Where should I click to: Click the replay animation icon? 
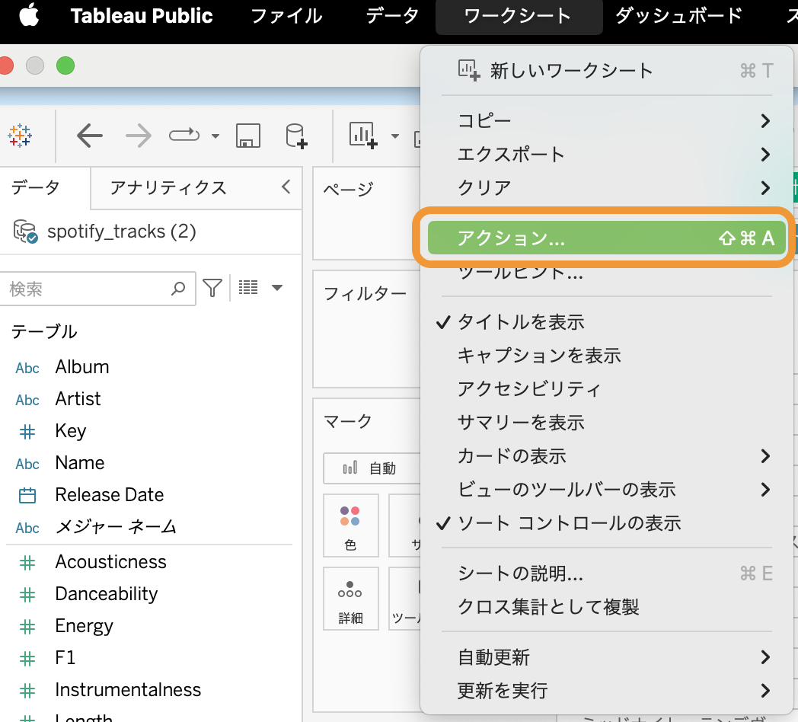click(x=184, y=136)
